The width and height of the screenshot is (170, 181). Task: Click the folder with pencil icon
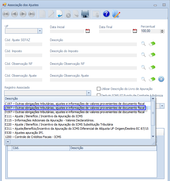coord(116,14)
